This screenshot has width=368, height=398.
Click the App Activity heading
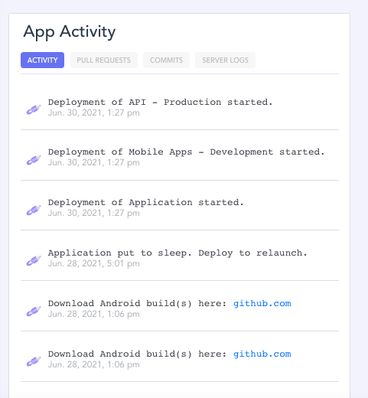(x=70, y=32)
